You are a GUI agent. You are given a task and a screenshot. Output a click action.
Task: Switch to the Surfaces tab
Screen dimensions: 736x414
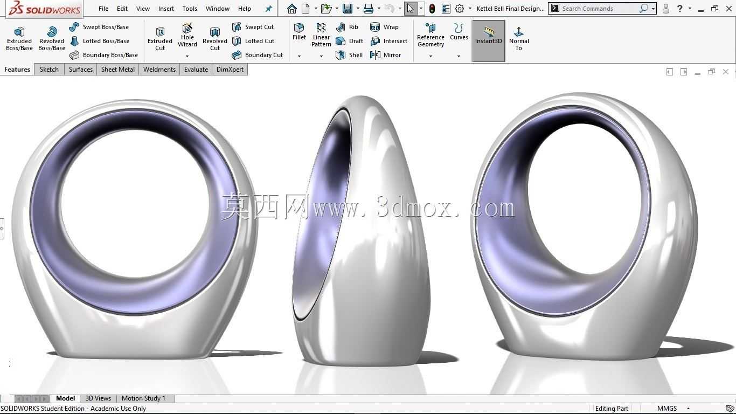tap(81, 70)
